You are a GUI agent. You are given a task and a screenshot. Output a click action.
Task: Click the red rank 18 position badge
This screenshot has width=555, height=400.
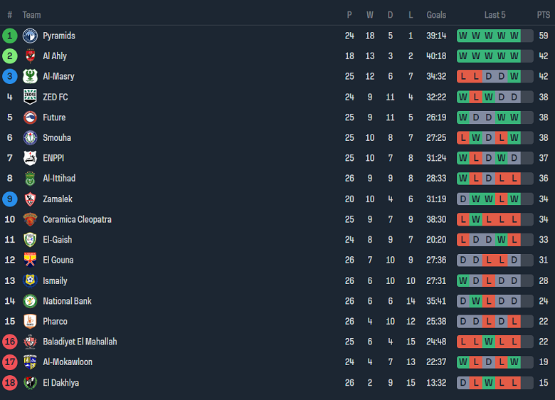click(9, 383)
